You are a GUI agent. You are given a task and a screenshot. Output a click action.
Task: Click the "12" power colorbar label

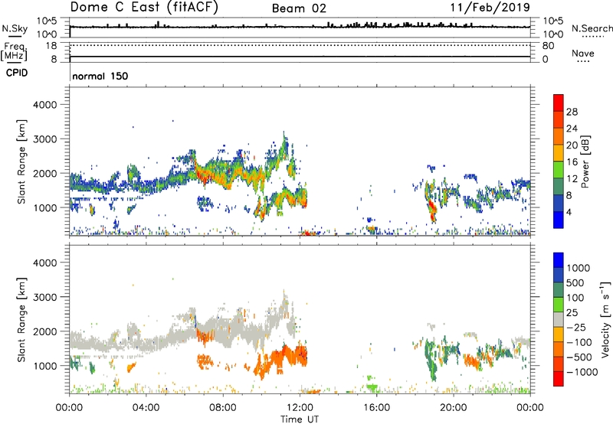[572, 179]
